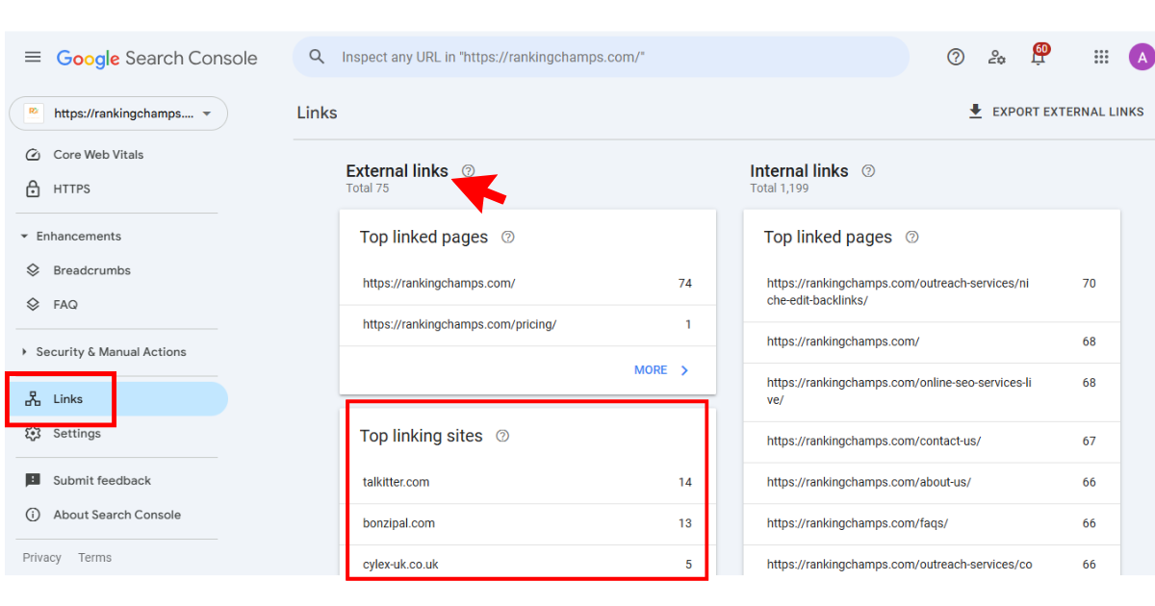The width and height of the screenshot is (1155, 606).
Task: Click the Submit feedback icon
Action: (x=33, y=480)
